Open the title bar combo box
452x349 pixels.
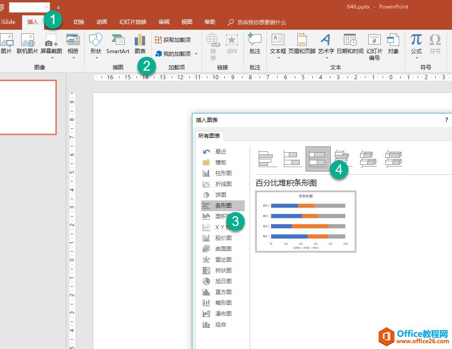point(29,7)
